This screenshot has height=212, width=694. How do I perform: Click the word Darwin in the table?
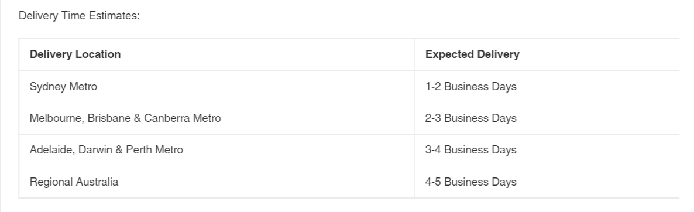click(95, 150)
